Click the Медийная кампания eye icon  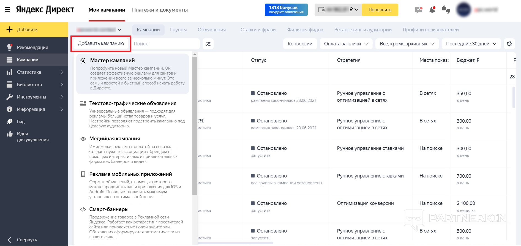click(83, 139)
